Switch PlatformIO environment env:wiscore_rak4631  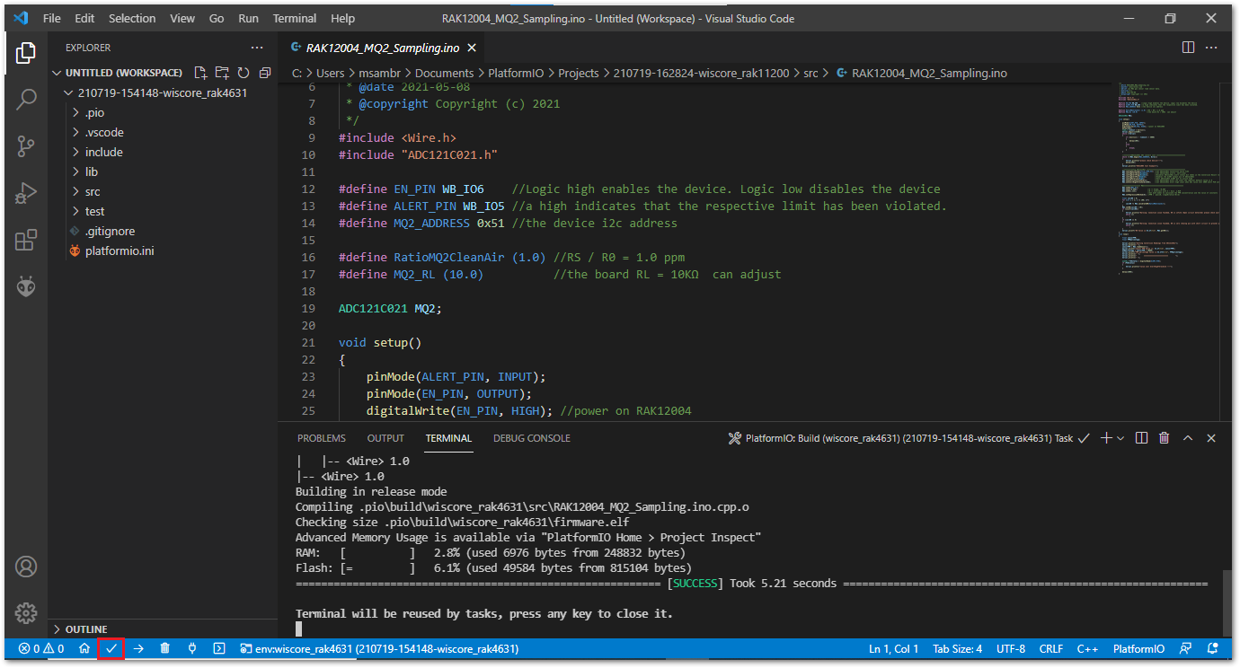(x=381, y=648)
